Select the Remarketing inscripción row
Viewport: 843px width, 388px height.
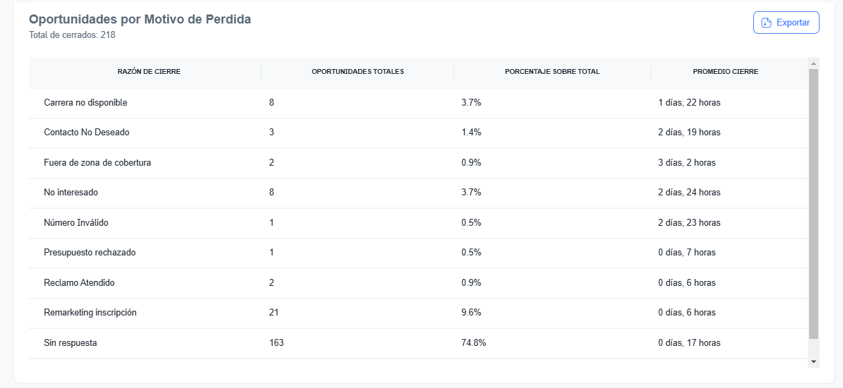pyautogui.click(x=90, y=313)
